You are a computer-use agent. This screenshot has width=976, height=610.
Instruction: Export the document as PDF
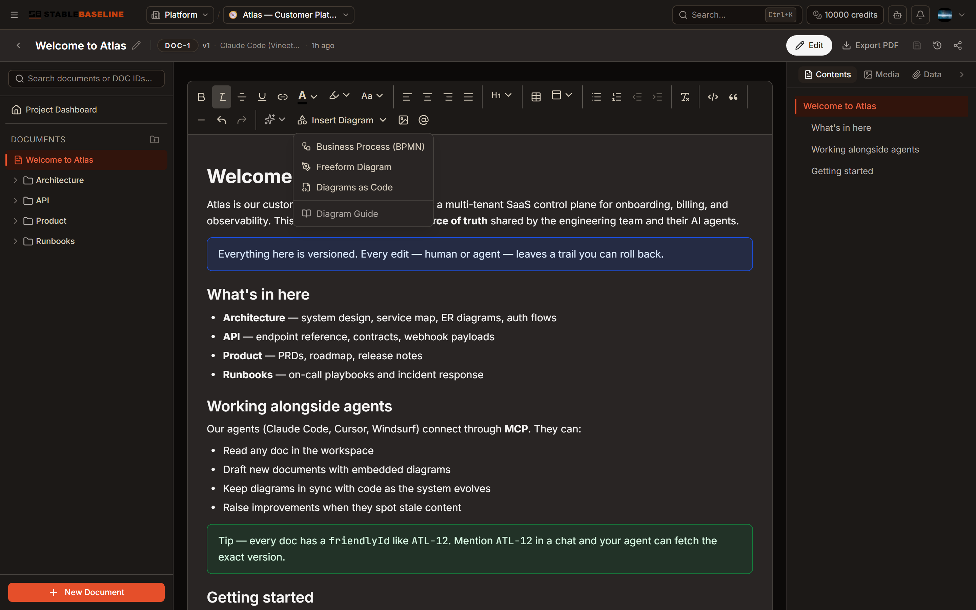point(870,46)
